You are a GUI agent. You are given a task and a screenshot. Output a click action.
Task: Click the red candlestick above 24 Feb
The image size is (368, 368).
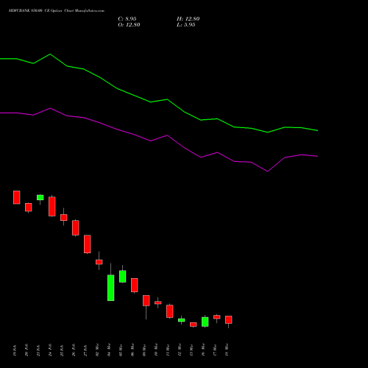pyautogui.click(x=52, y=206)
